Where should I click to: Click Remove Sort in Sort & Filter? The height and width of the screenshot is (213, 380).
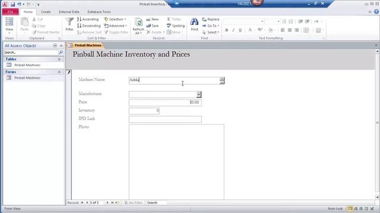tap(89, 32)
